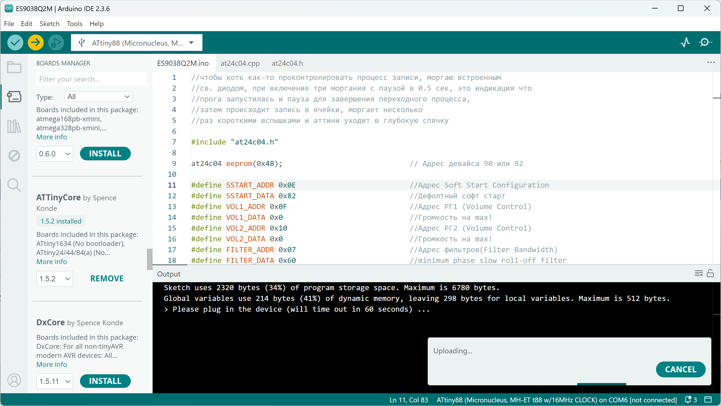Click the FILTER_ADDR 0x07 define line
This screenshot has height=406, width=721.
point(243,250)
